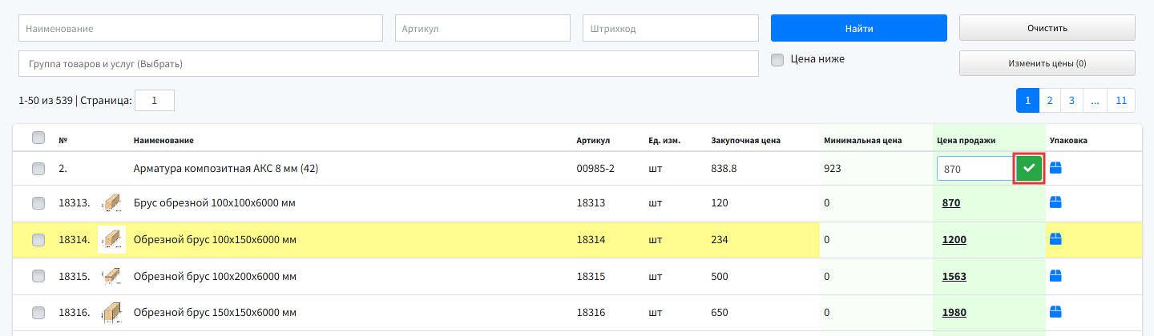
Task: Confirm price with green checkmark button
Action: tap(1029, 169)
